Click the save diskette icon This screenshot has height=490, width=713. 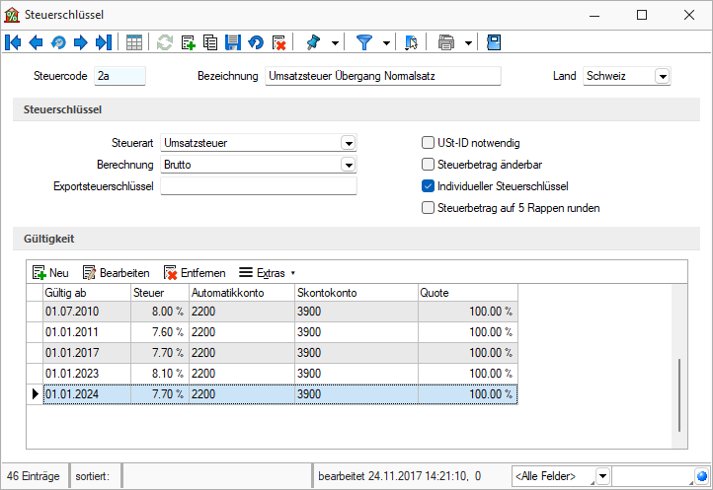pos(233,42)
